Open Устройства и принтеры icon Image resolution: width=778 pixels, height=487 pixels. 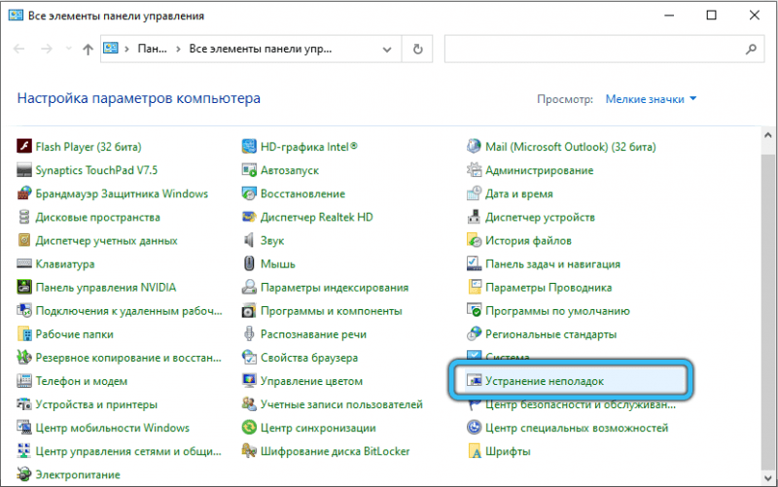[23, 404]
